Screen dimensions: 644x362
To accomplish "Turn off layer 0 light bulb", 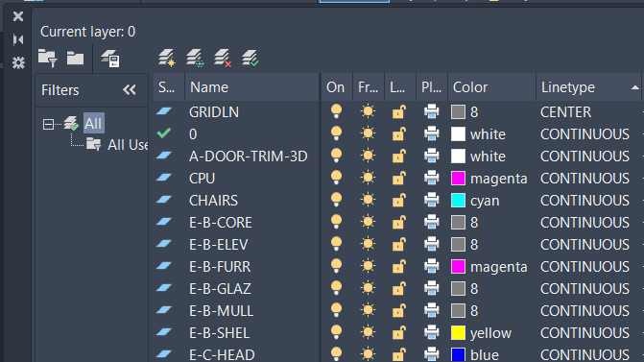I will coord(336,133).
